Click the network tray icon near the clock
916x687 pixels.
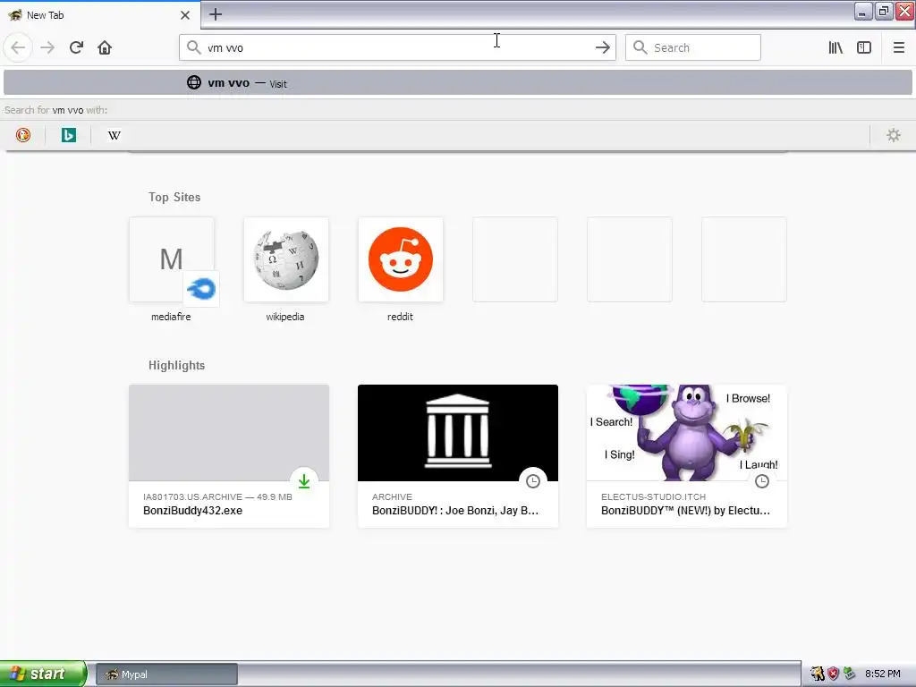click(x=849, y=674)
